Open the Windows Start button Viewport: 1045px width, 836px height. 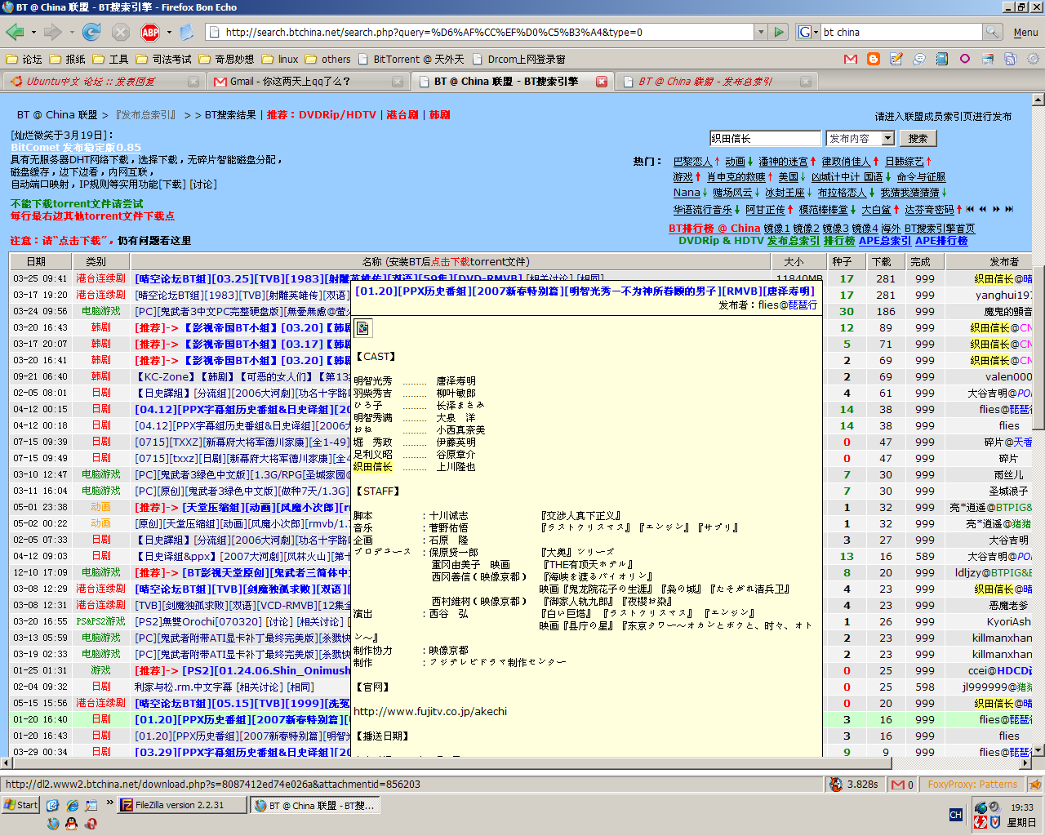coord(20,804)
